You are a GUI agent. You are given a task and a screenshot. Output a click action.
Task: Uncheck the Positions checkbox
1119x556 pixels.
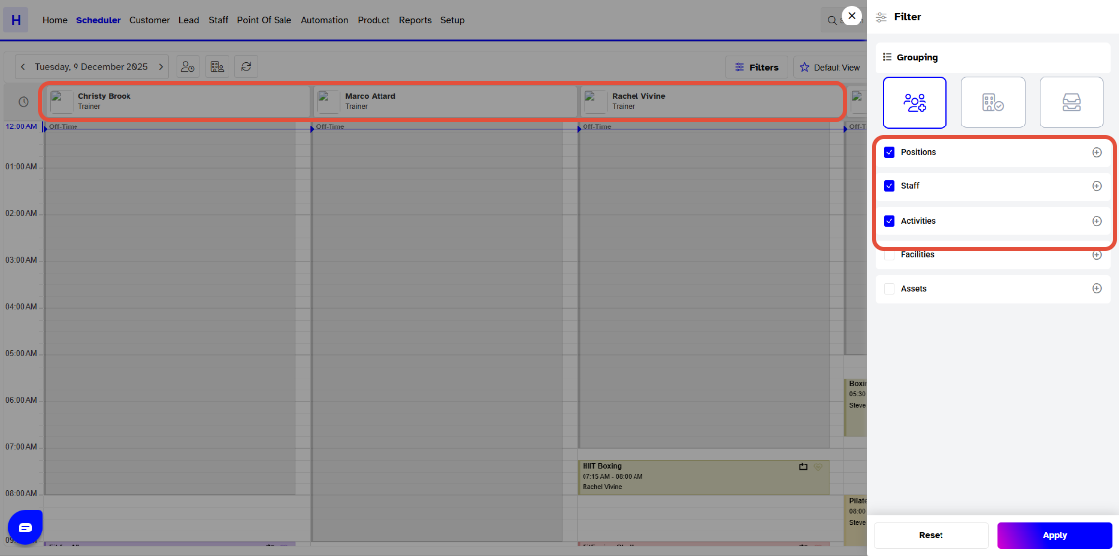click(890, 152)
